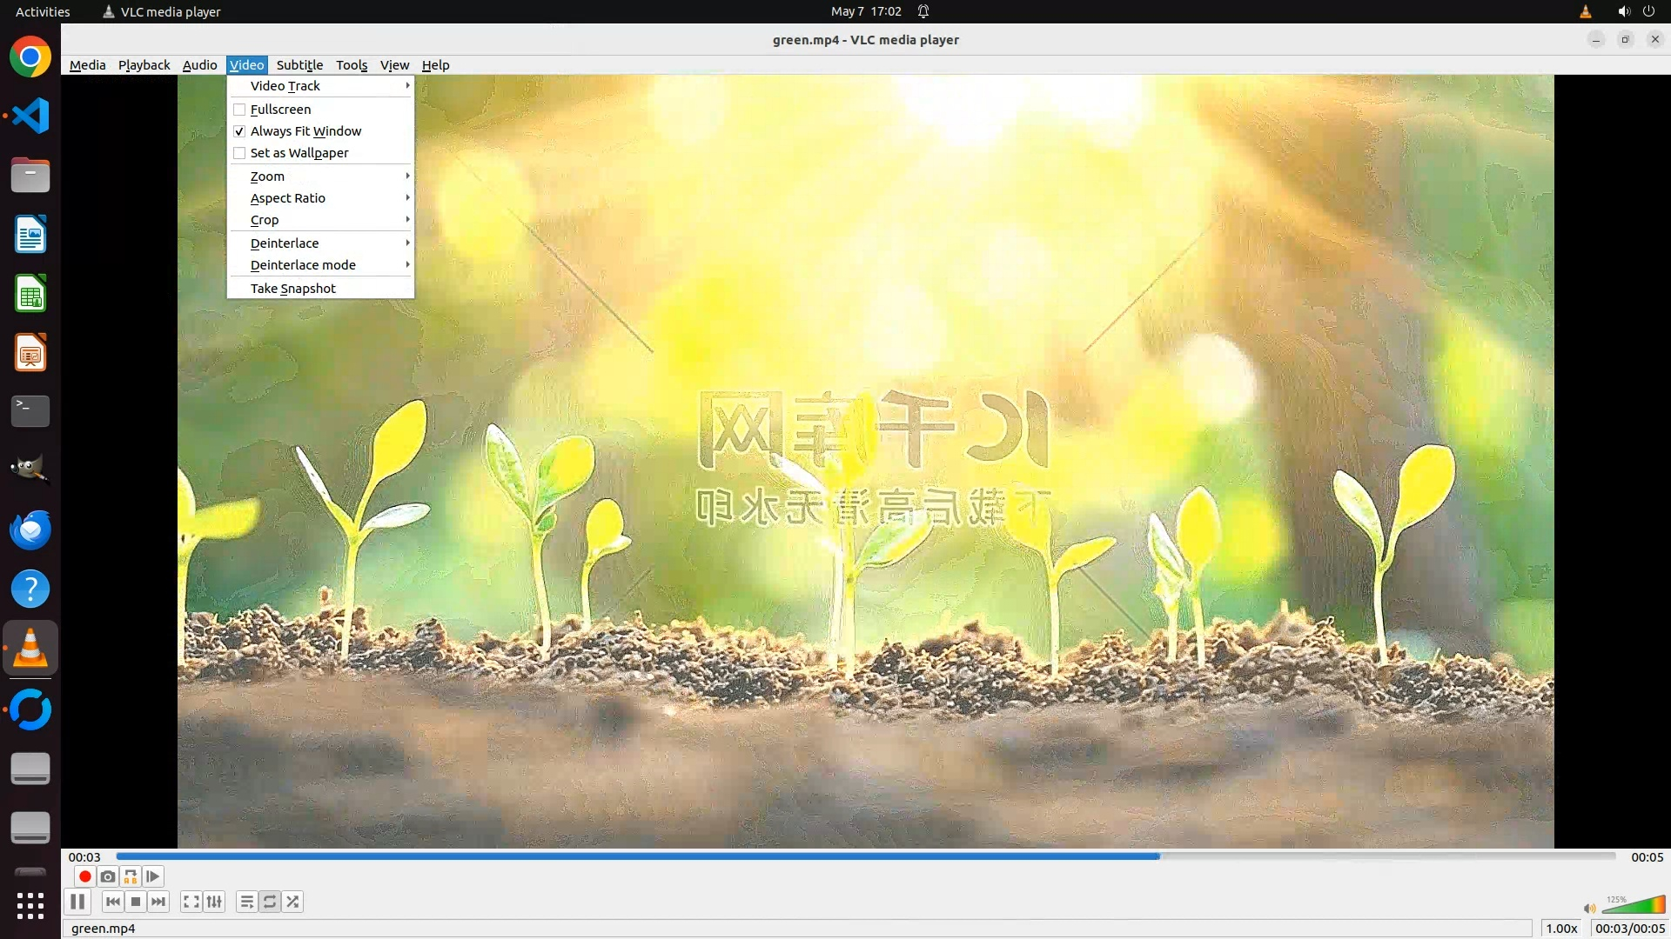Toggle the random shuffle icon

click(292, 902)
